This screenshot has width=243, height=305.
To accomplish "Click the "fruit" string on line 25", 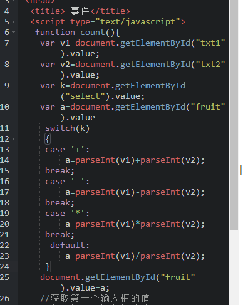I will coord(178,277).
